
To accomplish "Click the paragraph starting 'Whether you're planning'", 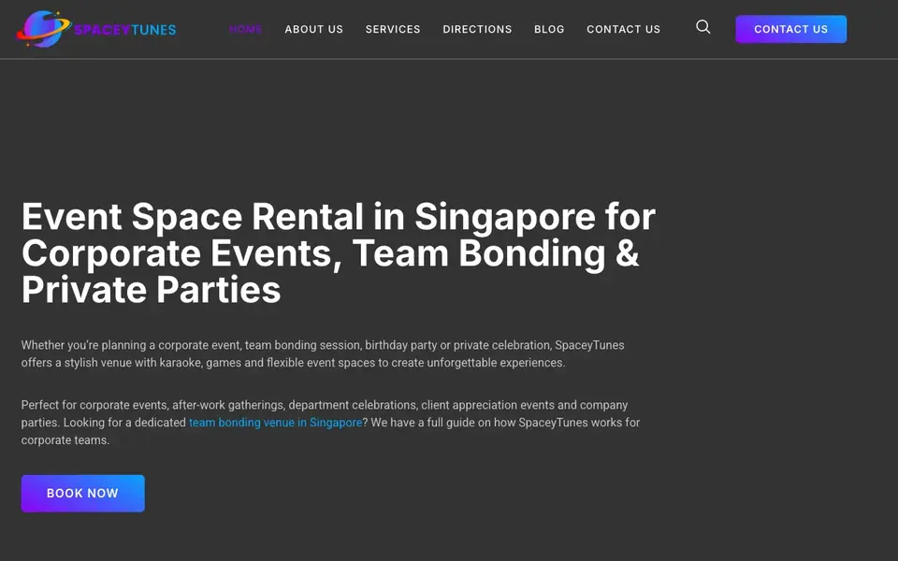I will [x=323, y=353].
